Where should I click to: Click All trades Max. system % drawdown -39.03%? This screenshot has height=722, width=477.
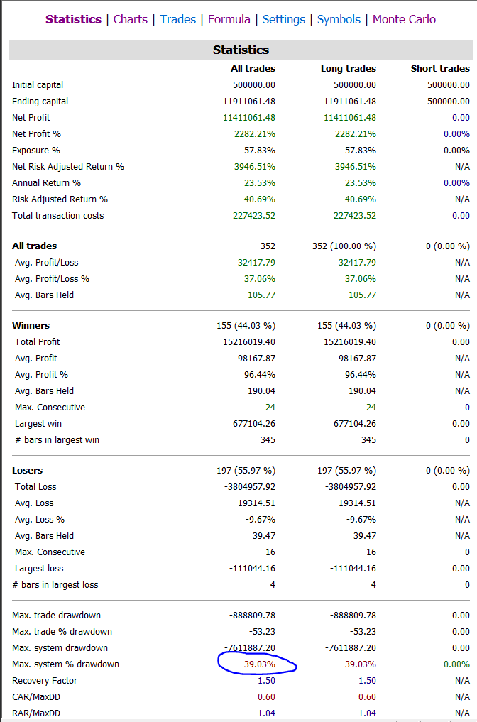pos(258,664)
